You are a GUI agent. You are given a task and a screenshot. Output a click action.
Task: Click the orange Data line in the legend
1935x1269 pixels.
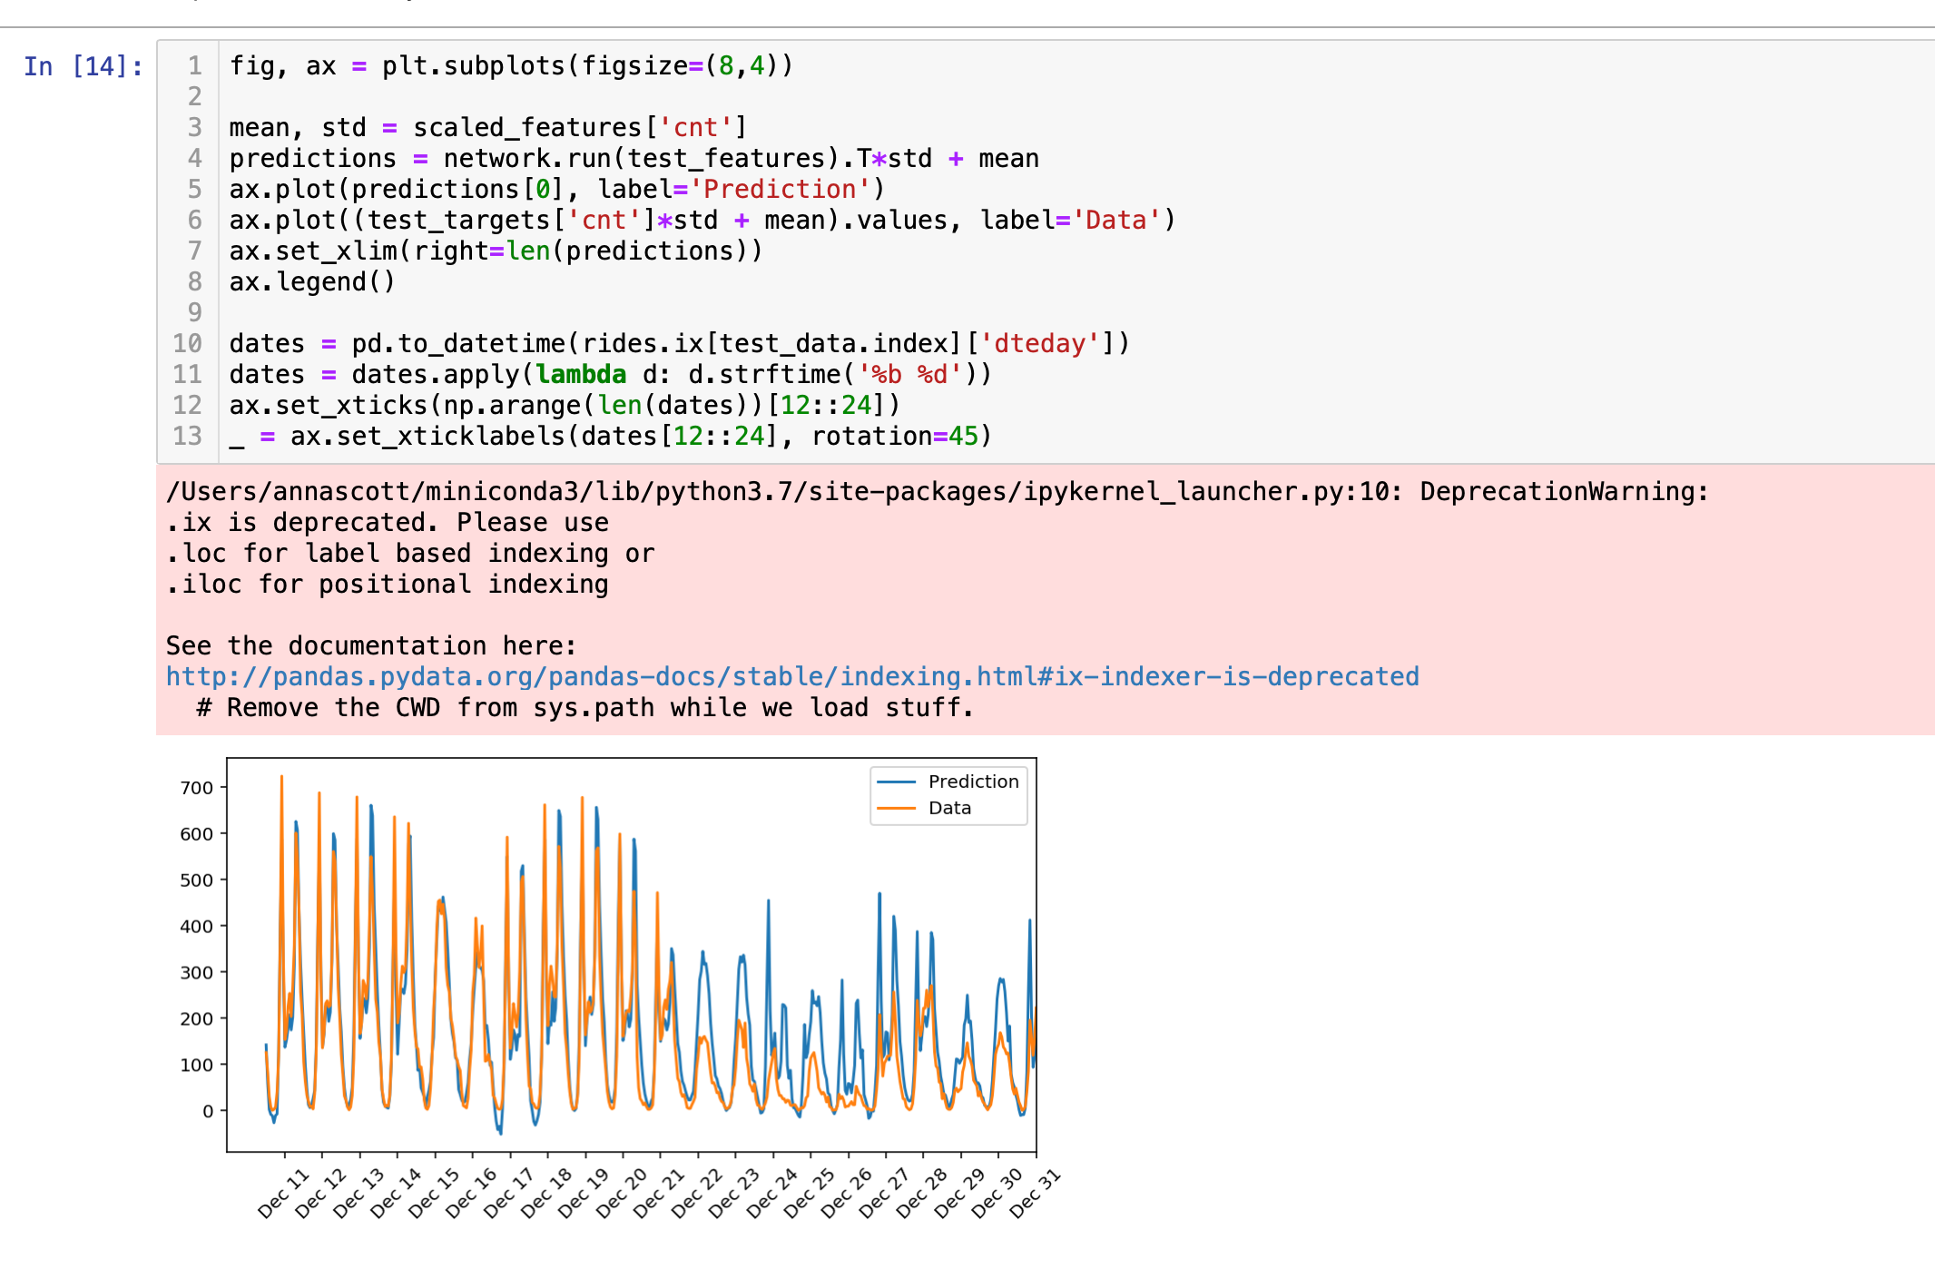(896, 808)
